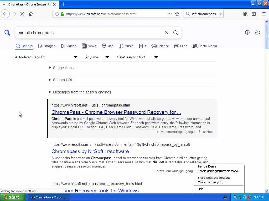
Task: Click the ChromePass taskbar button
Action: click(x=49, y=197)
